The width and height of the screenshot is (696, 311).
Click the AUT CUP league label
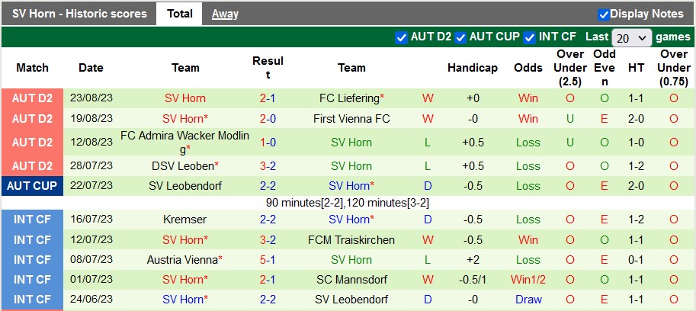[33, 186]
